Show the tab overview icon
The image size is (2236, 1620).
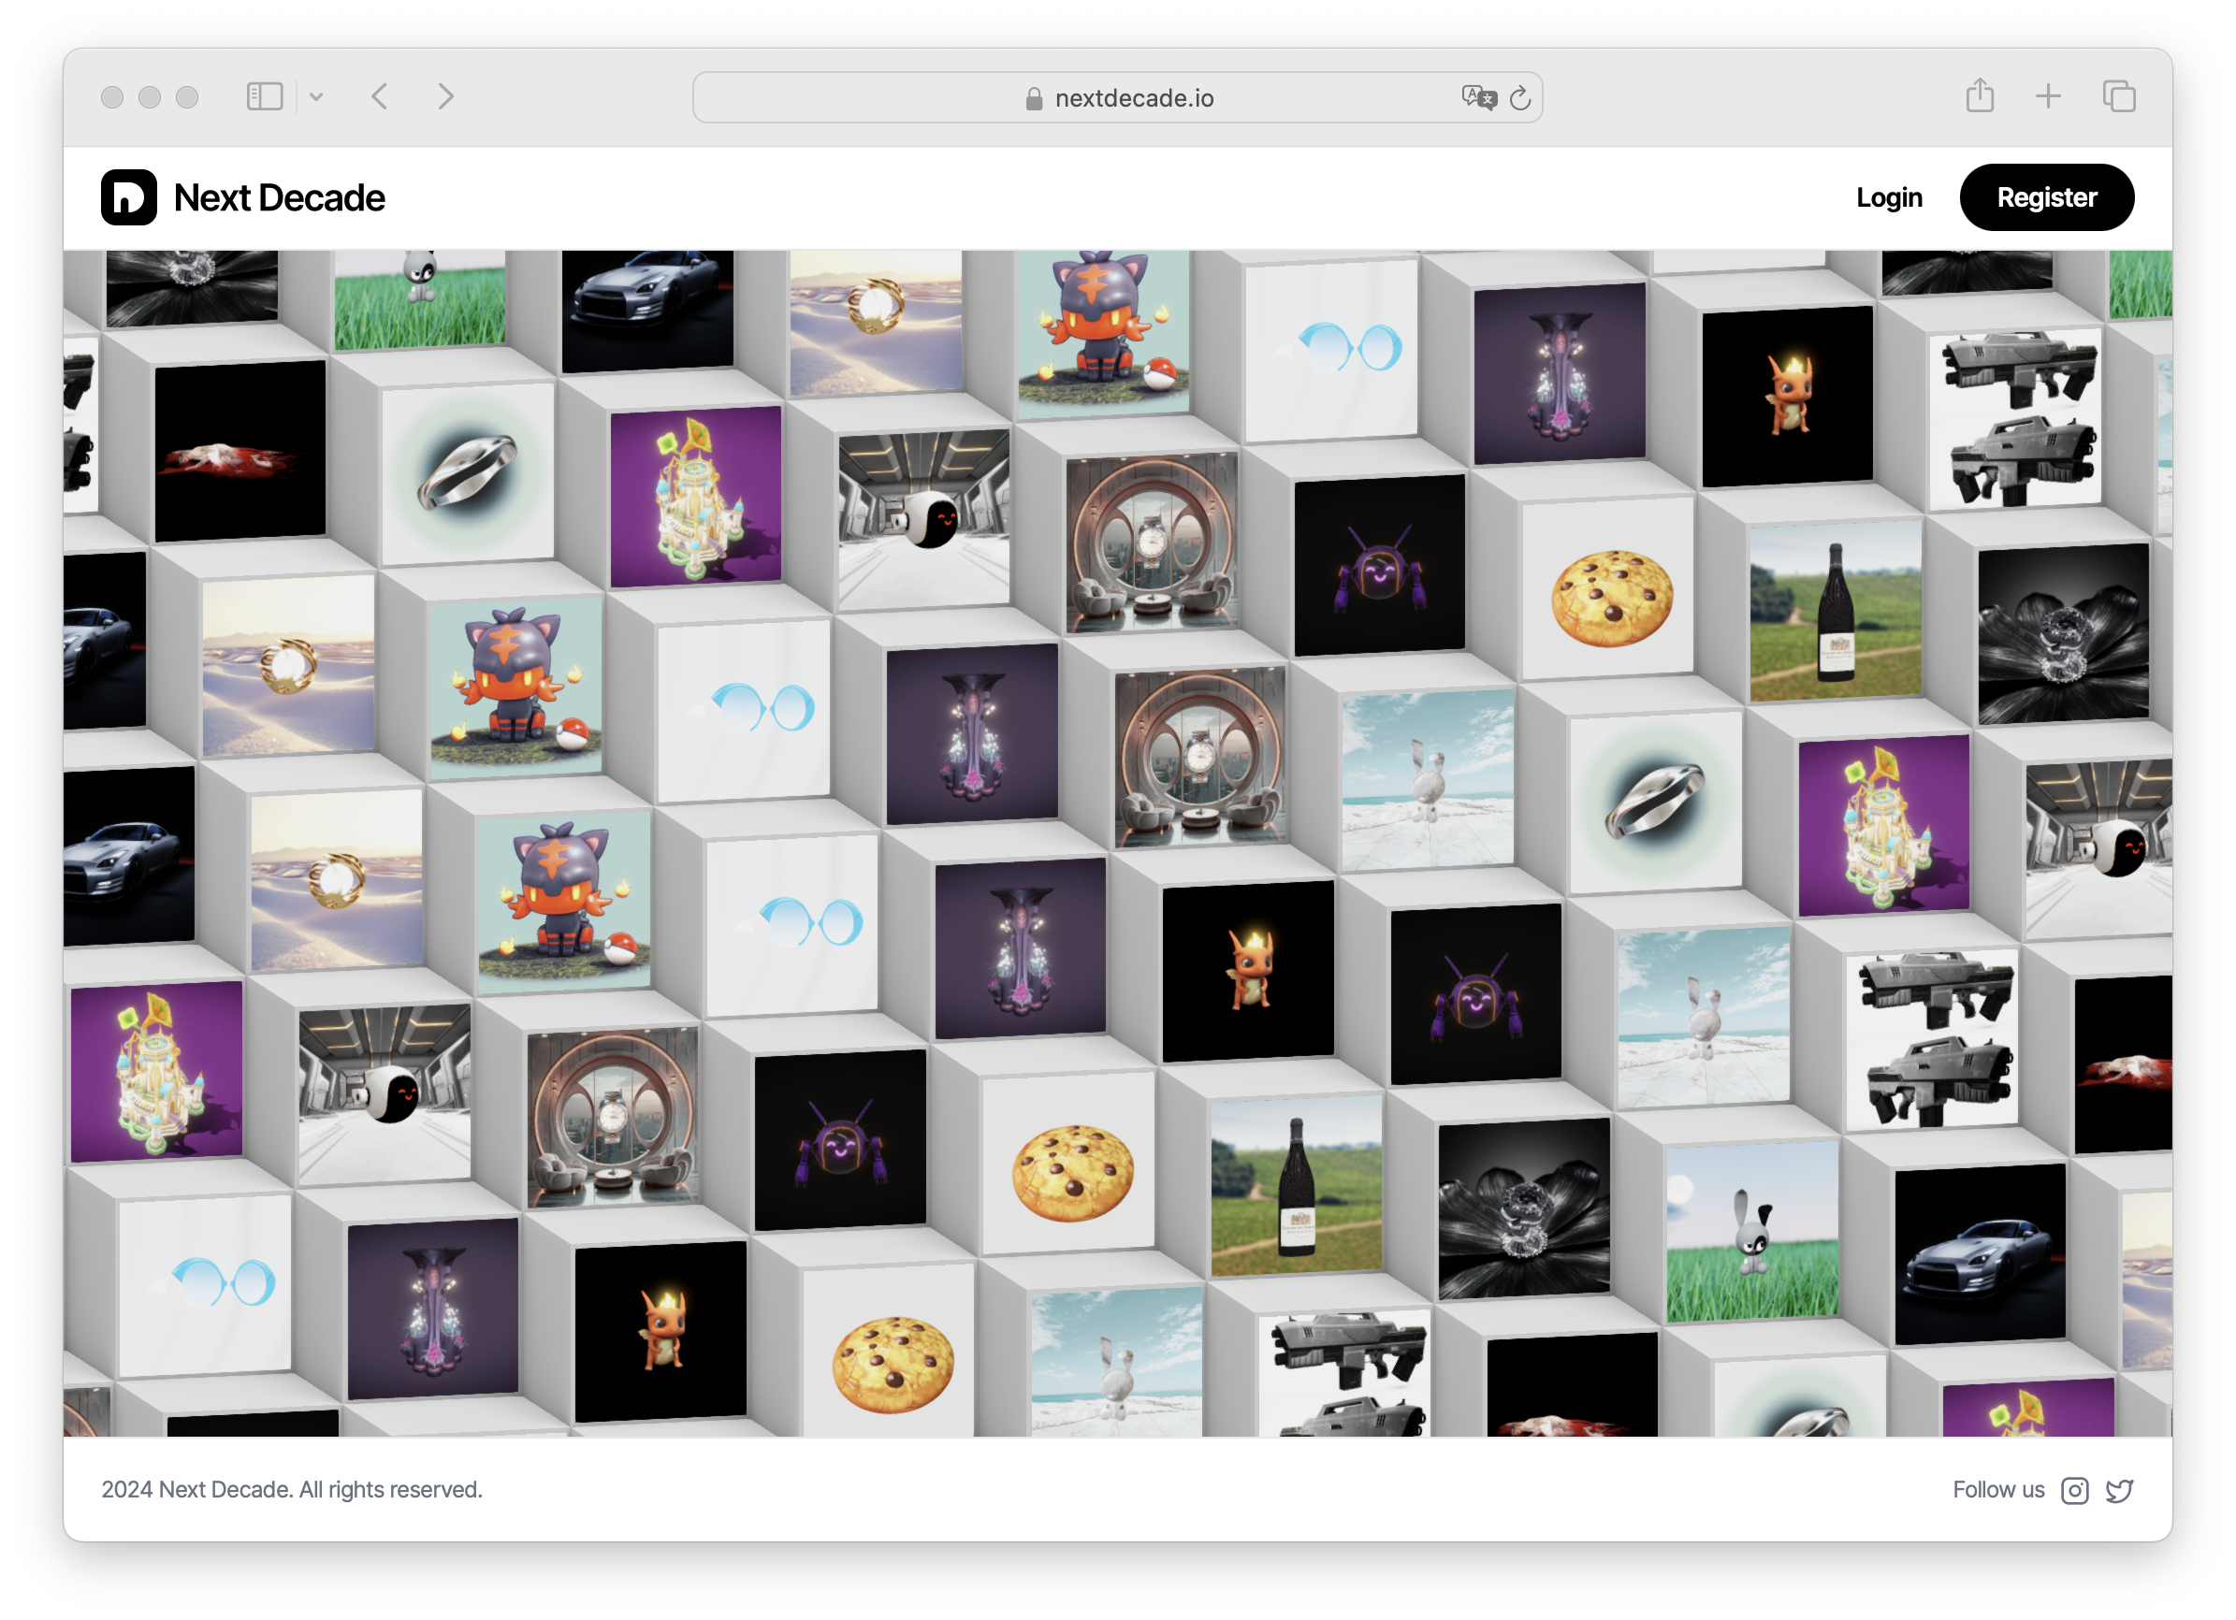pos(2119,96)
